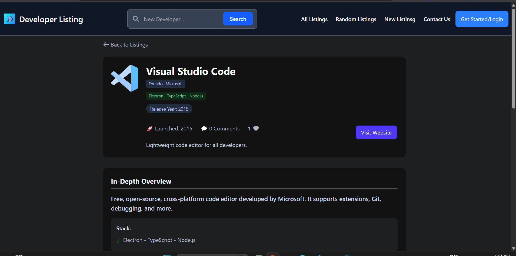Screen dimensions: 516x256
Task: Click the Get Started/Login button
Action: [x=482, y=19]
